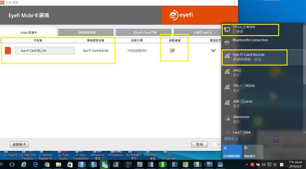
Task: Select the BluetoothConnection network entry
Action: (x=262, y=43)
